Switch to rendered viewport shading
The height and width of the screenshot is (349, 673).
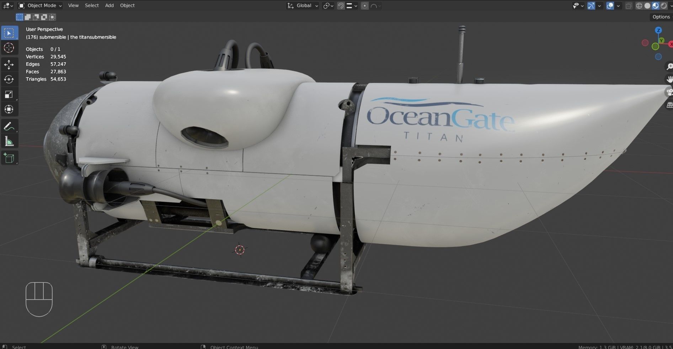(663, 6)
